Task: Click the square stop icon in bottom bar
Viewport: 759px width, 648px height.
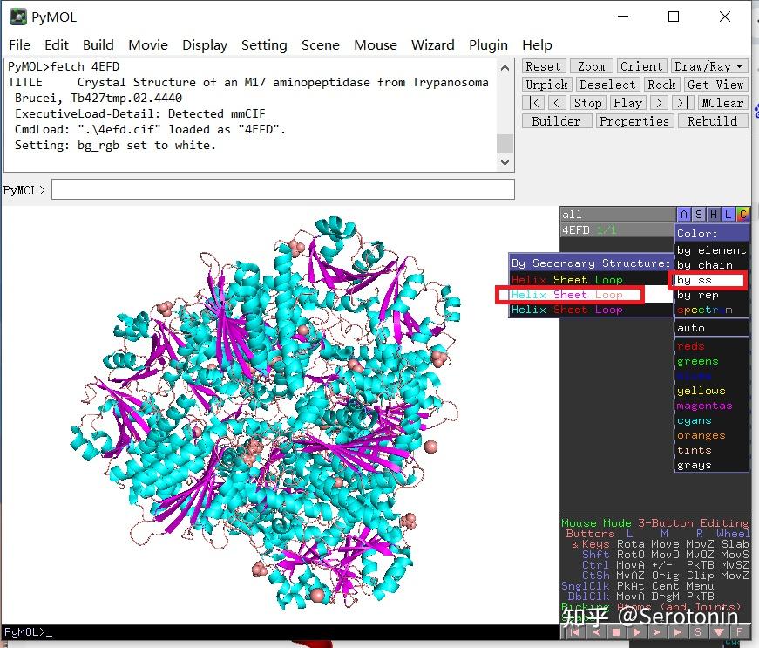Action: coord(616,632)
